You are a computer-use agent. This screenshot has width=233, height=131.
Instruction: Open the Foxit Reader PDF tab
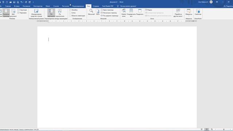(108, 6)
